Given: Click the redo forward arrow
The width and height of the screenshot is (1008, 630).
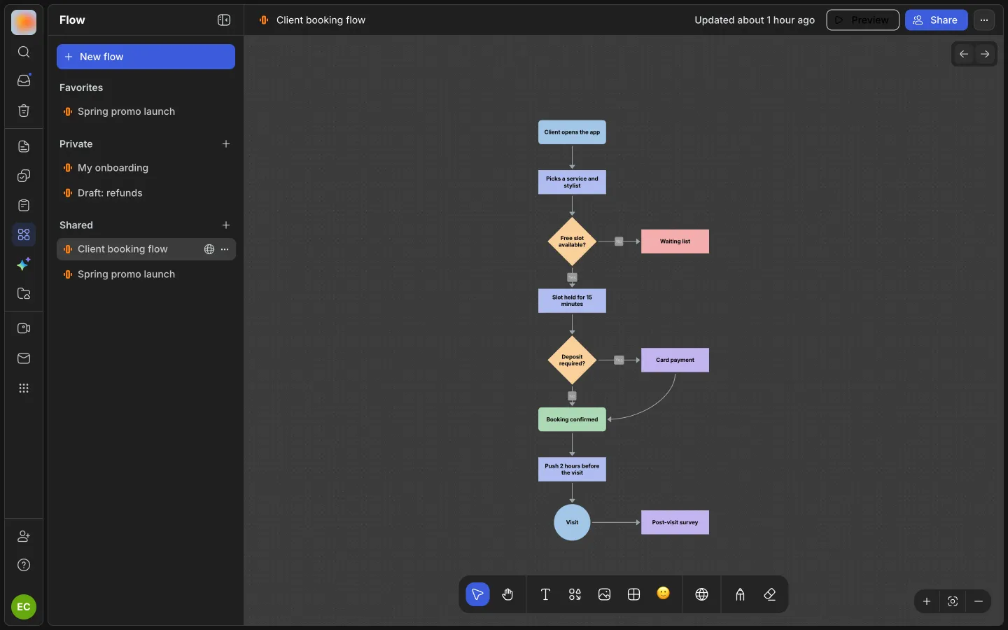Looking at the screenshot, I should (985, 54).
